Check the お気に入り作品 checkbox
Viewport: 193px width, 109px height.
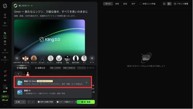(x=141, y=4)
